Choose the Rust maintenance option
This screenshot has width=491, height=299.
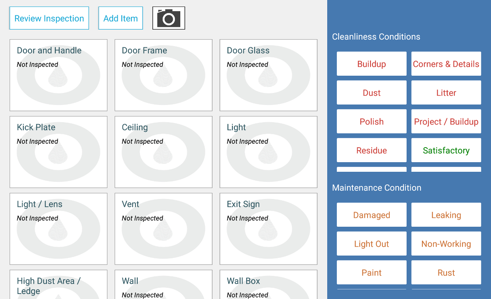coord(446,272)
